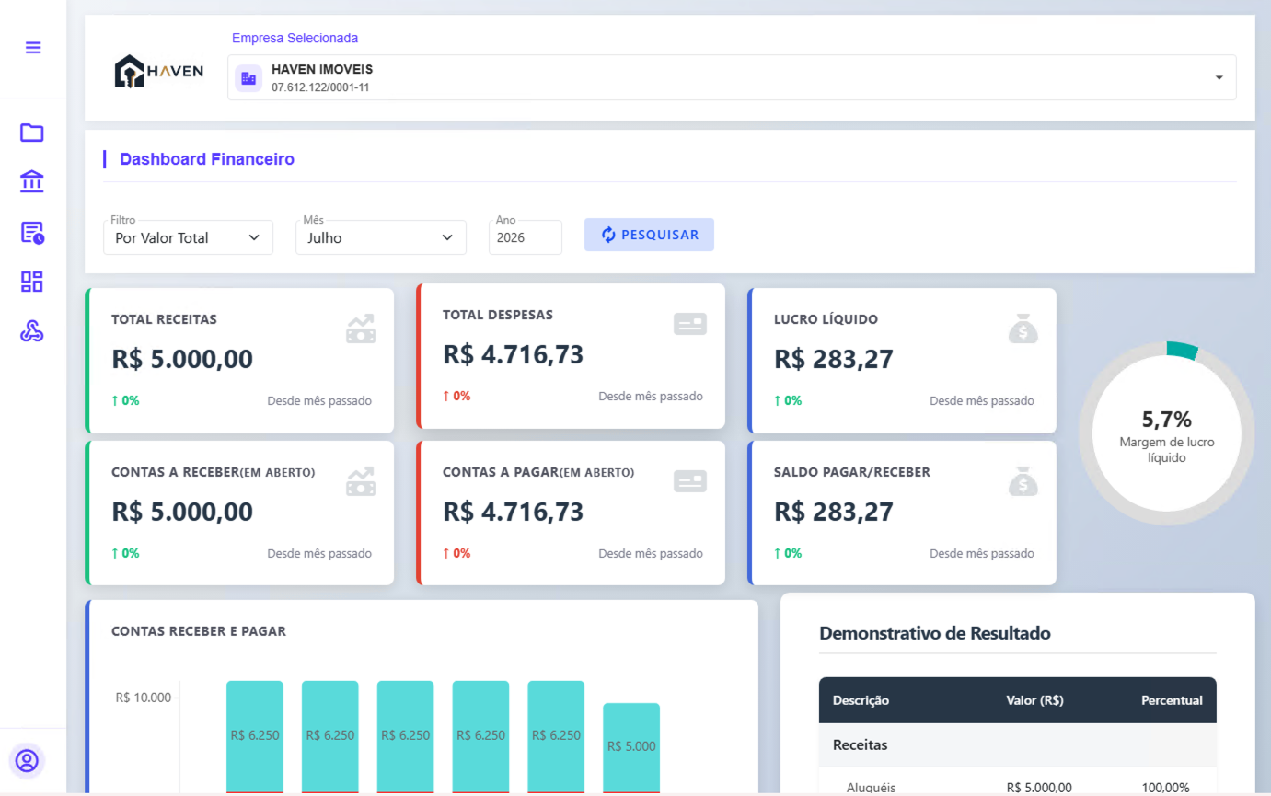Open the scheduled document sidebar icon

(32, 232)
